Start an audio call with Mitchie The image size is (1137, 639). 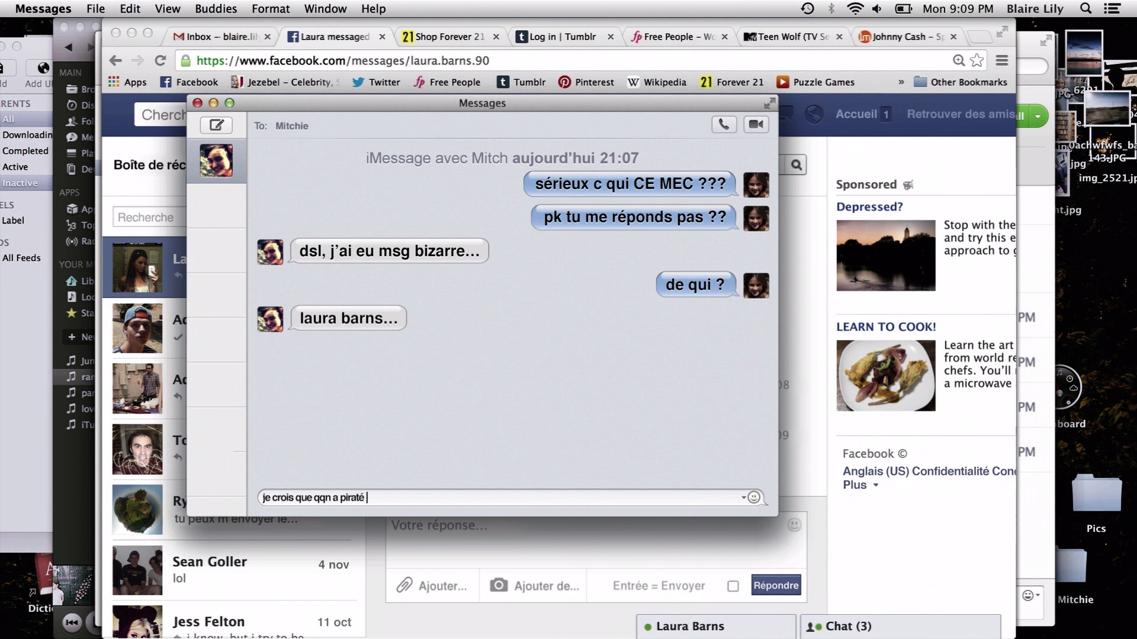[724, 124]
